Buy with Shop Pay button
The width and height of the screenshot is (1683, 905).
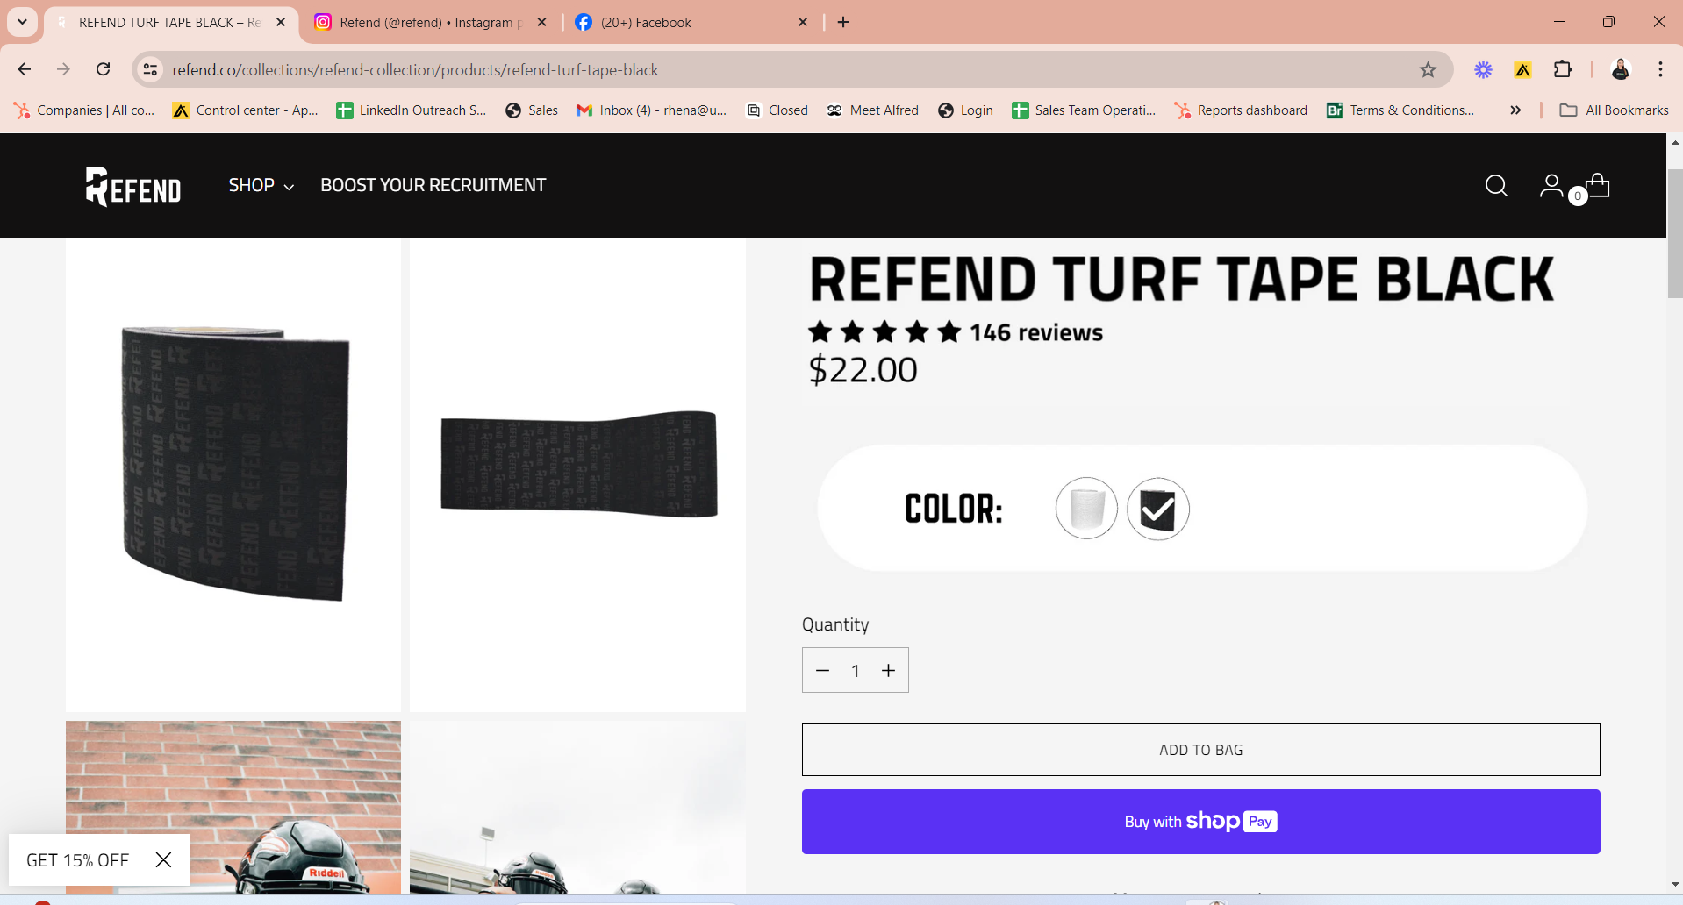click(x=1200, y=822)
